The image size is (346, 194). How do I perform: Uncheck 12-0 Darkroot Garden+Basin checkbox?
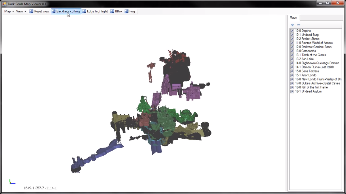tap(292, 47)
